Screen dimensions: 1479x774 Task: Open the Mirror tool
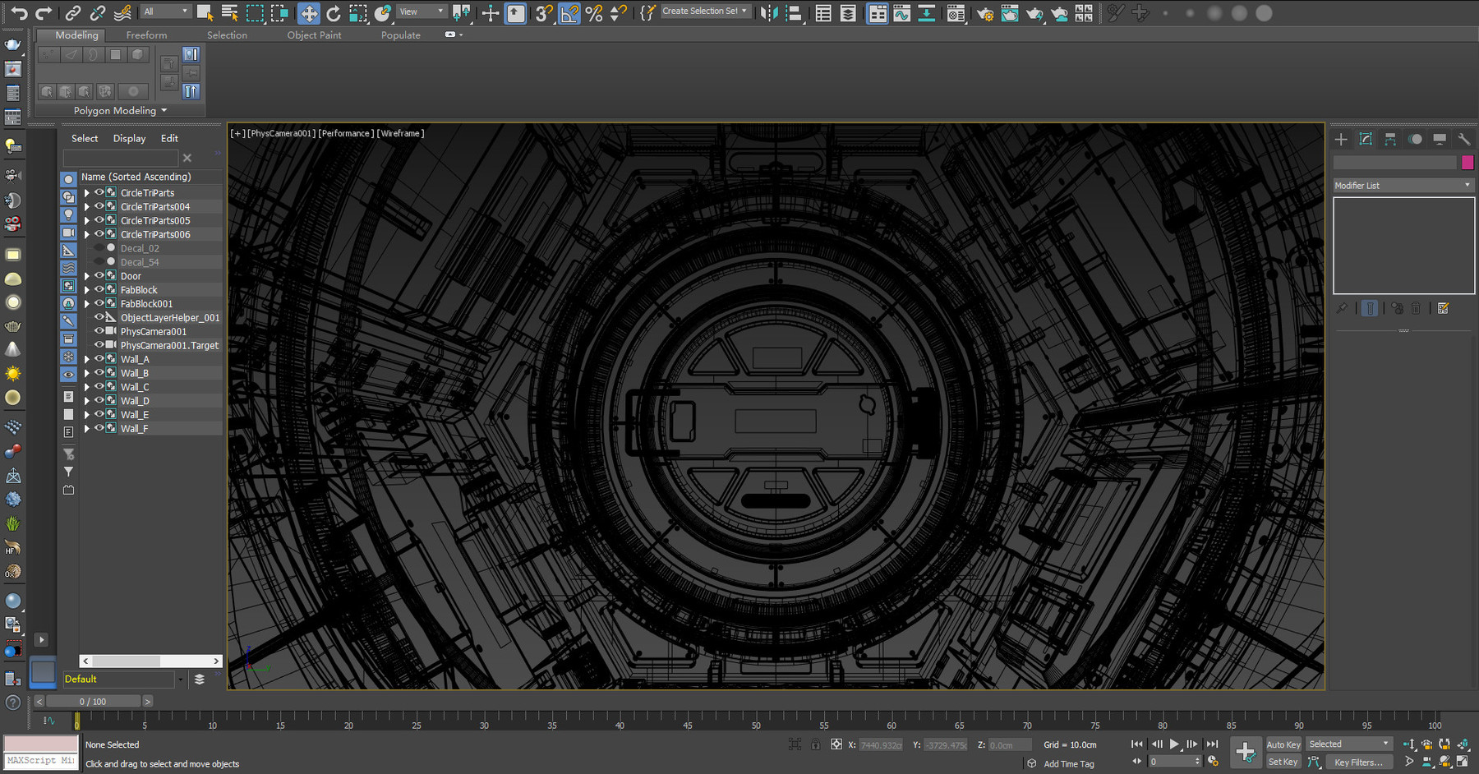[769, 12]
